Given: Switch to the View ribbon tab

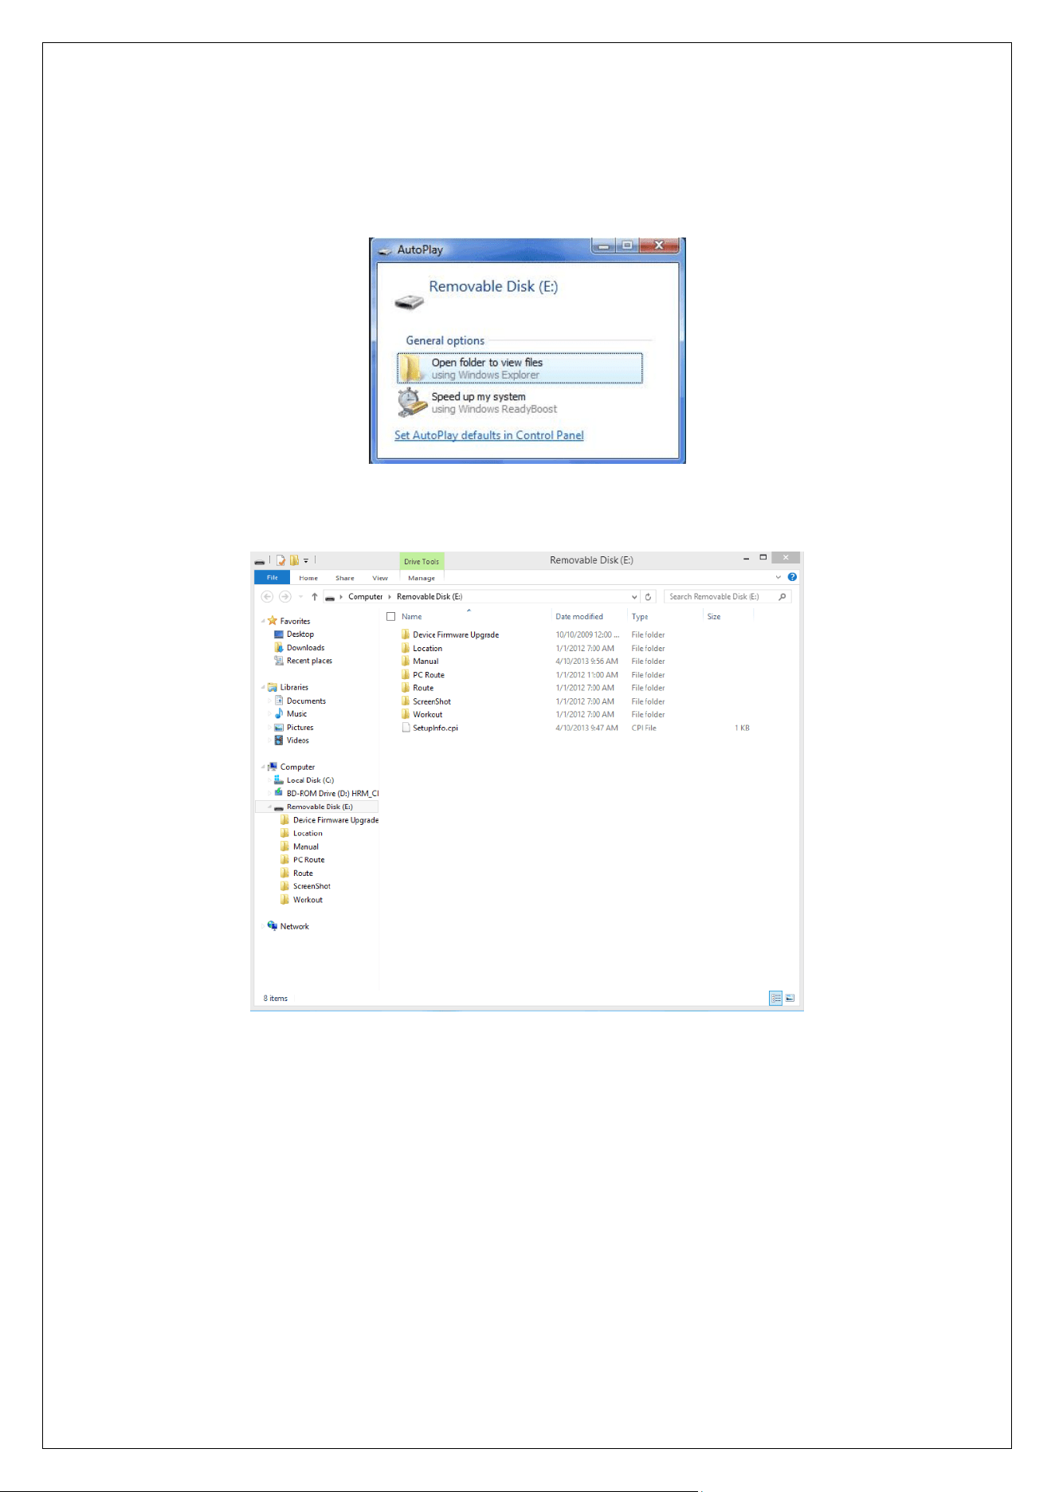Looking at the screenshot, I should pyautogui.click(x=380, y=578).
